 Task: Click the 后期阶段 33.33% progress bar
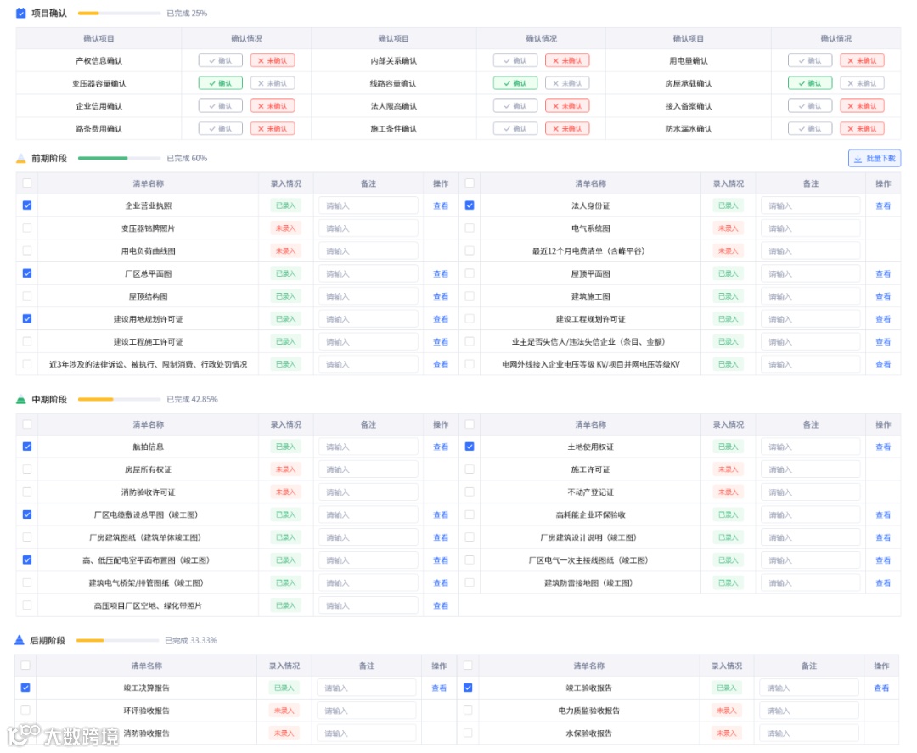117,640
